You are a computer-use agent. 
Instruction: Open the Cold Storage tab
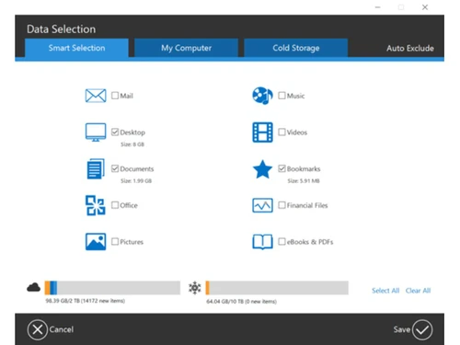296,48
